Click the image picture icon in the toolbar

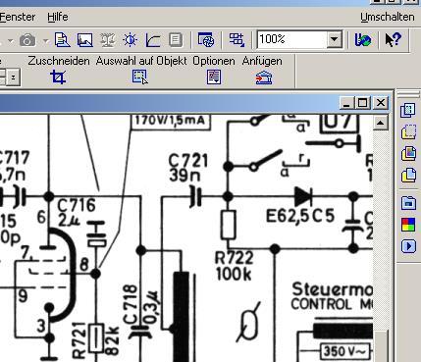point(84,40)
